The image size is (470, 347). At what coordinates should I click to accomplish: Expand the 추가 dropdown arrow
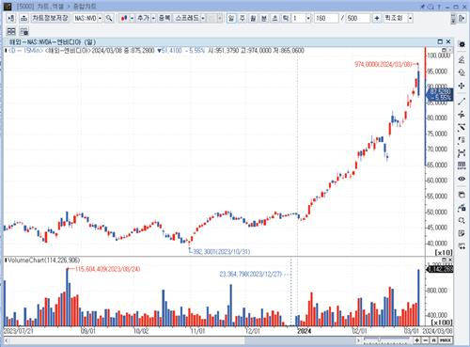(x=153, y=18)
